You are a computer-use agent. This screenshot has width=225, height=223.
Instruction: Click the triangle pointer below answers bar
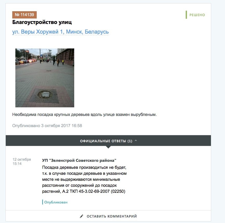pos(108,147)
